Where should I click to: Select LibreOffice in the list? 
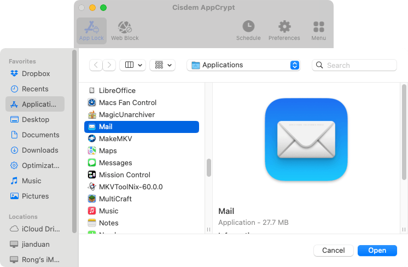click(142, 91)
